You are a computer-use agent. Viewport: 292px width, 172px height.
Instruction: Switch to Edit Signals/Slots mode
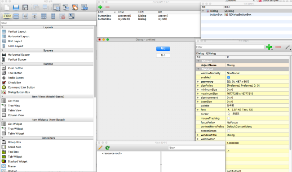66,8
